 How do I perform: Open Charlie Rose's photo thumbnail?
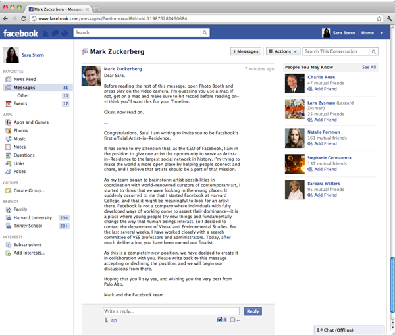click(x=295, y=84)
